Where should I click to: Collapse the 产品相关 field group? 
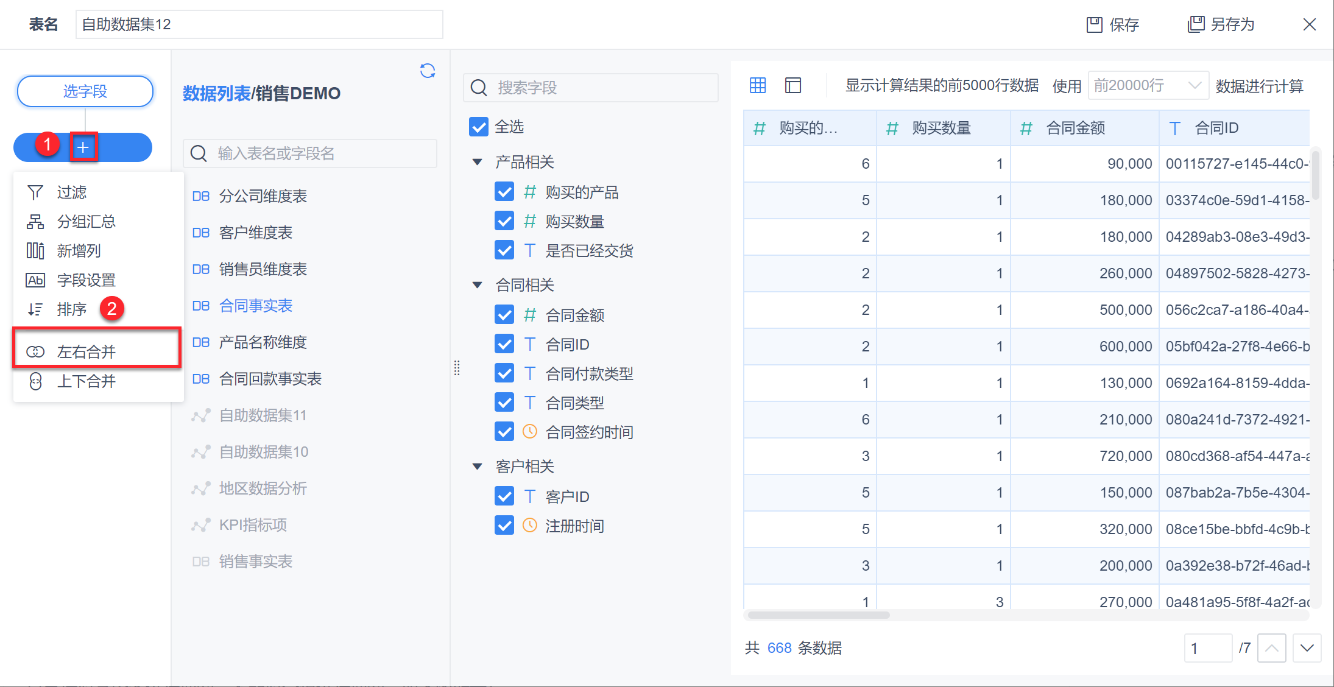(478, 162)
